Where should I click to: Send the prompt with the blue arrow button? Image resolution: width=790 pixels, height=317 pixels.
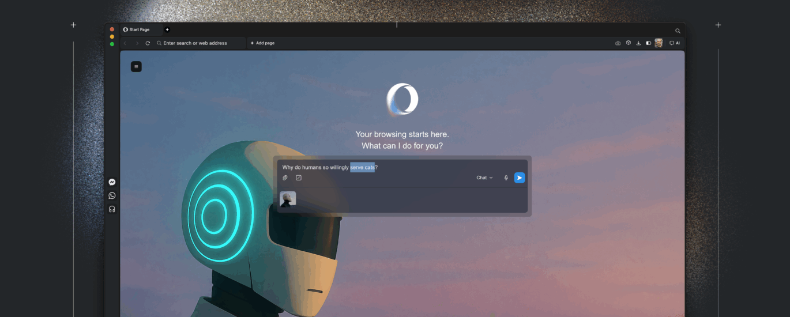pos(520,178)
